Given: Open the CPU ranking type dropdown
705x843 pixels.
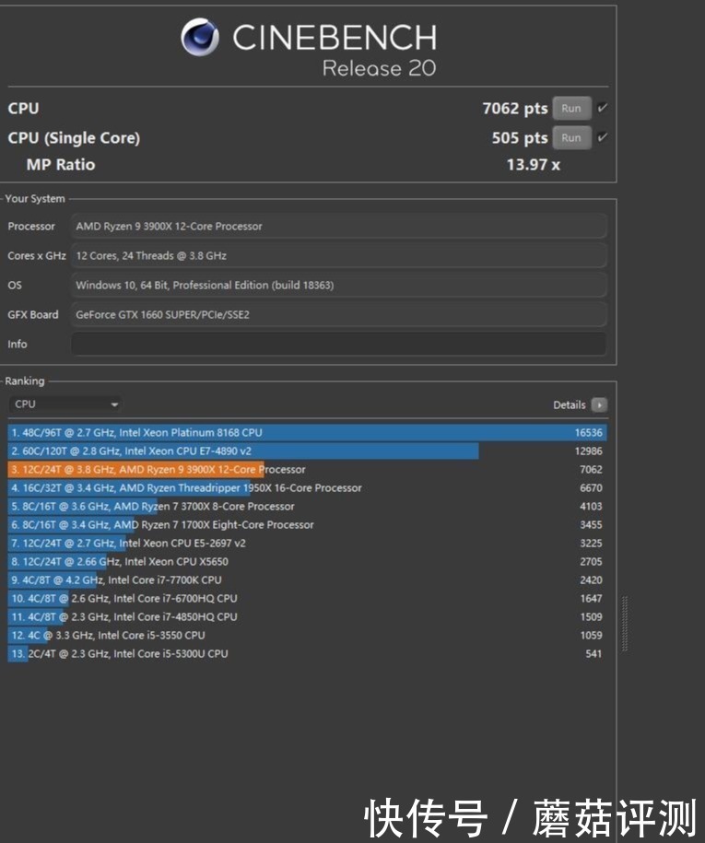Looking at the screenshot, I should pyautogui.click(x=65, y=404).
